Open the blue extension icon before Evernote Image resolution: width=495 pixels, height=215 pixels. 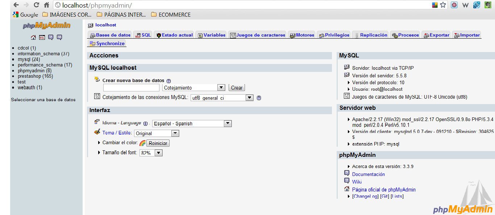click(477, 5)
